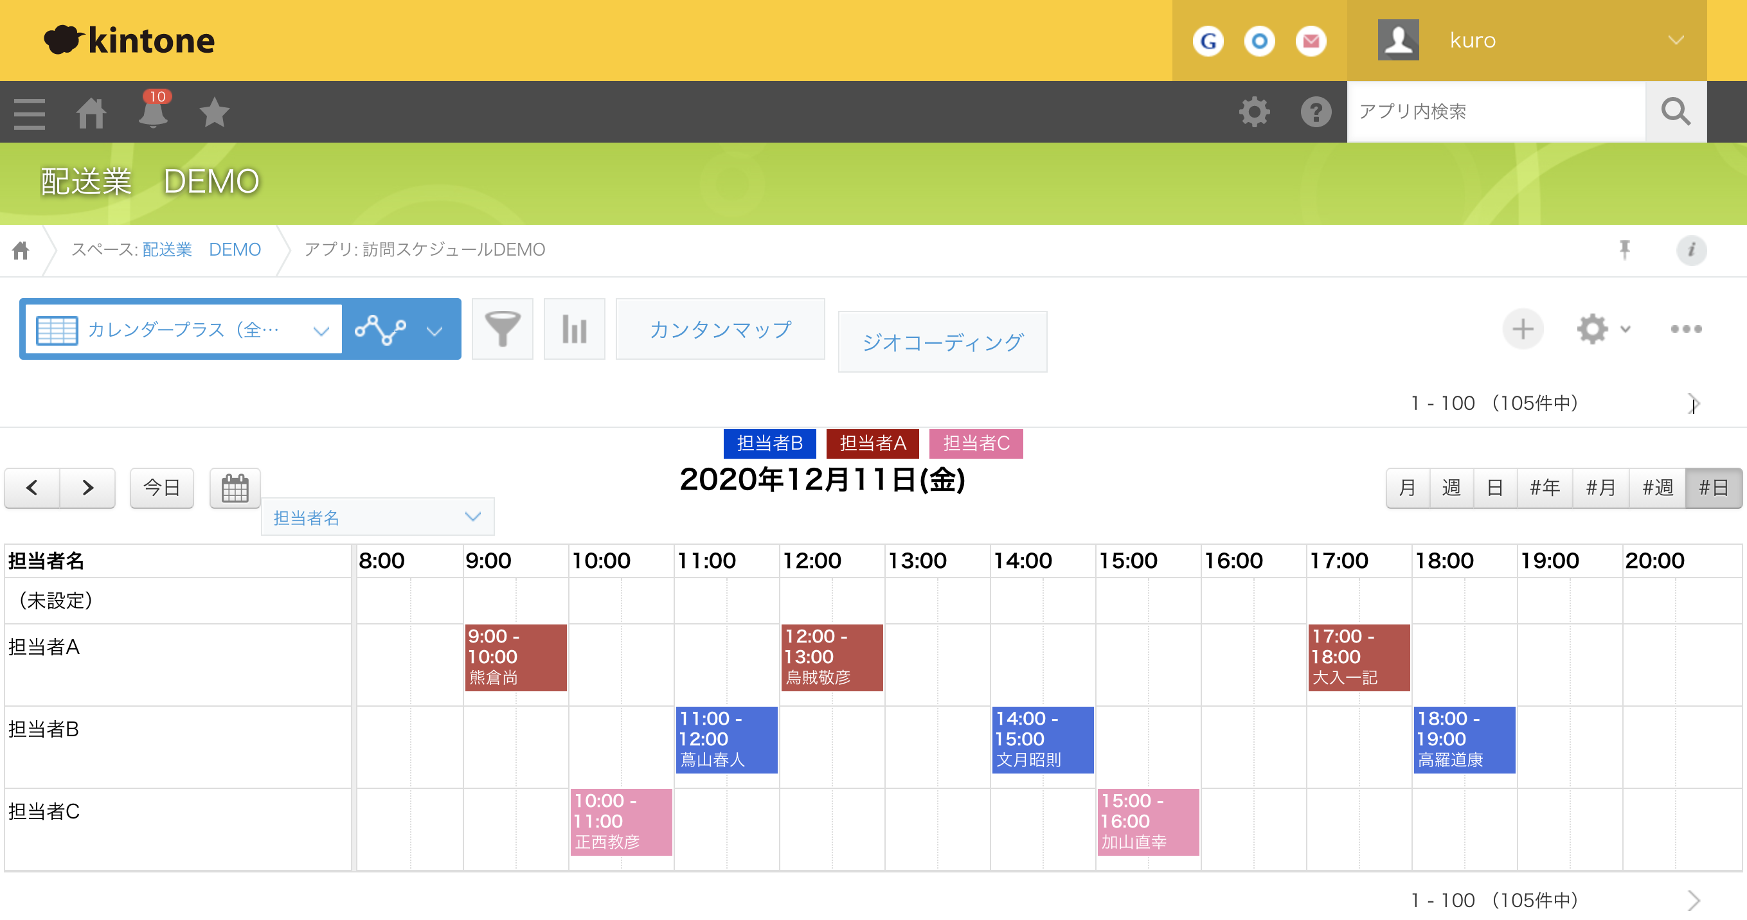Go to next day arrow
The width and height of the screenshot is (1747, 920).
pos(87,488)
